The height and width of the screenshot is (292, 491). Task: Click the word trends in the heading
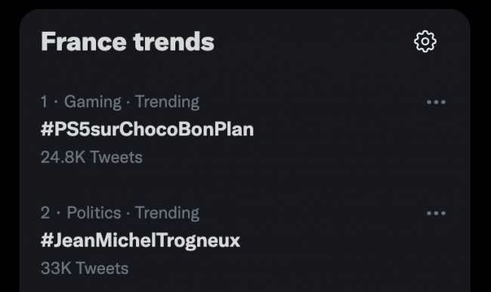click(174, 42)
